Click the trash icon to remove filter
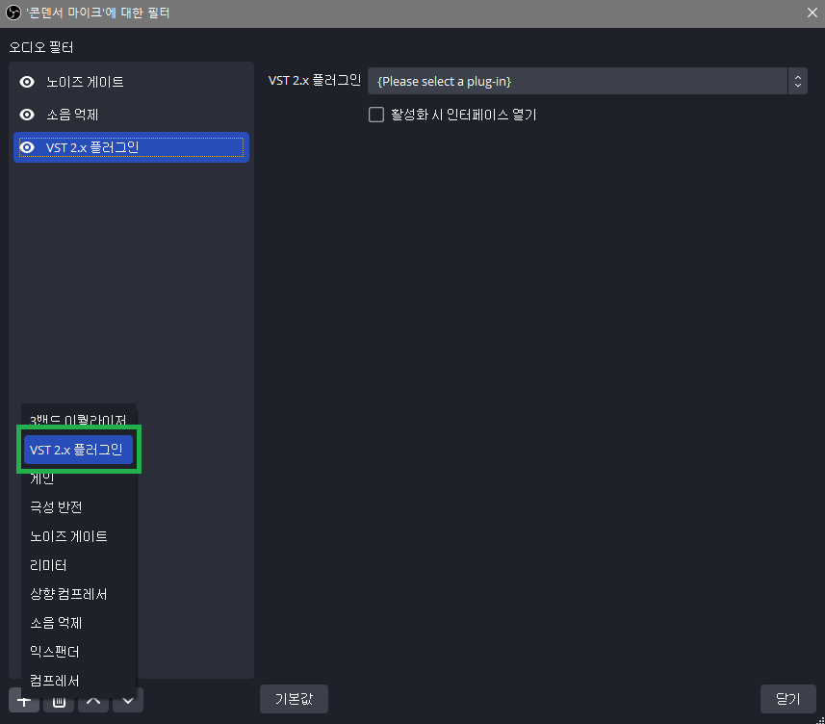This screenshot has width=825, height=724. [58, 700]
